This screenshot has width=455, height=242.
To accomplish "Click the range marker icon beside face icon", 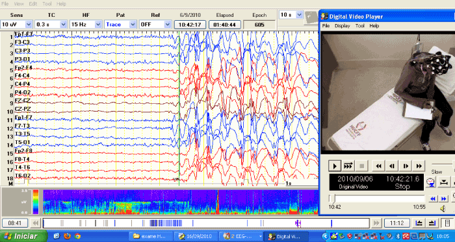I will tap(443, 182).
